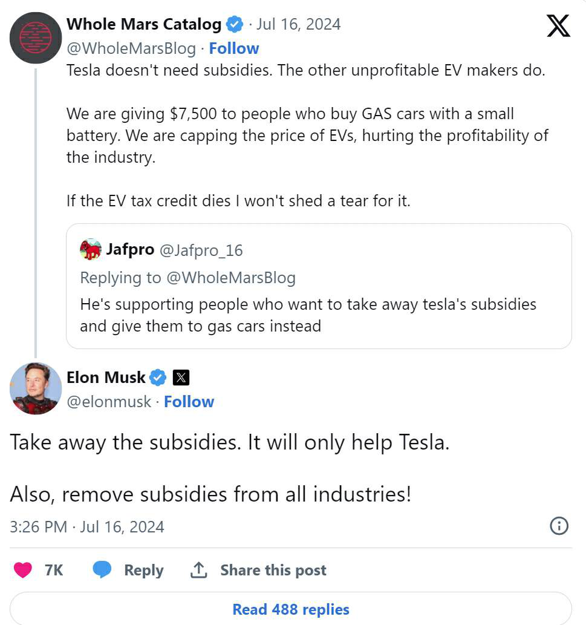Click the Elon Musk display name

[106, 378]
